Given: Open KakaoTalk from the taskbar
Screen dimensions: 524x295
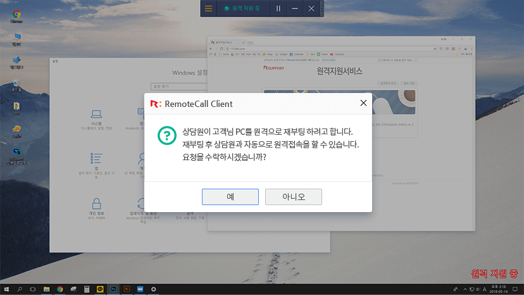Looking at the screenshot, I should pos(100,289).
